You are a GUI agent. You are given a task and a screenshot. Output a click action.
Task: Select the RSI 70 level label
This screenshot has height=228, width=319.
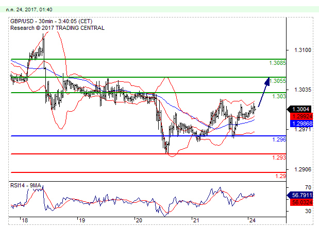[308, 187]
